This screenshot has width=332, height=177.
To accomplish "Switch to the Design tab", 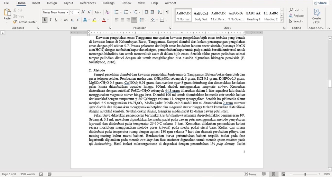I will (52, 3).
